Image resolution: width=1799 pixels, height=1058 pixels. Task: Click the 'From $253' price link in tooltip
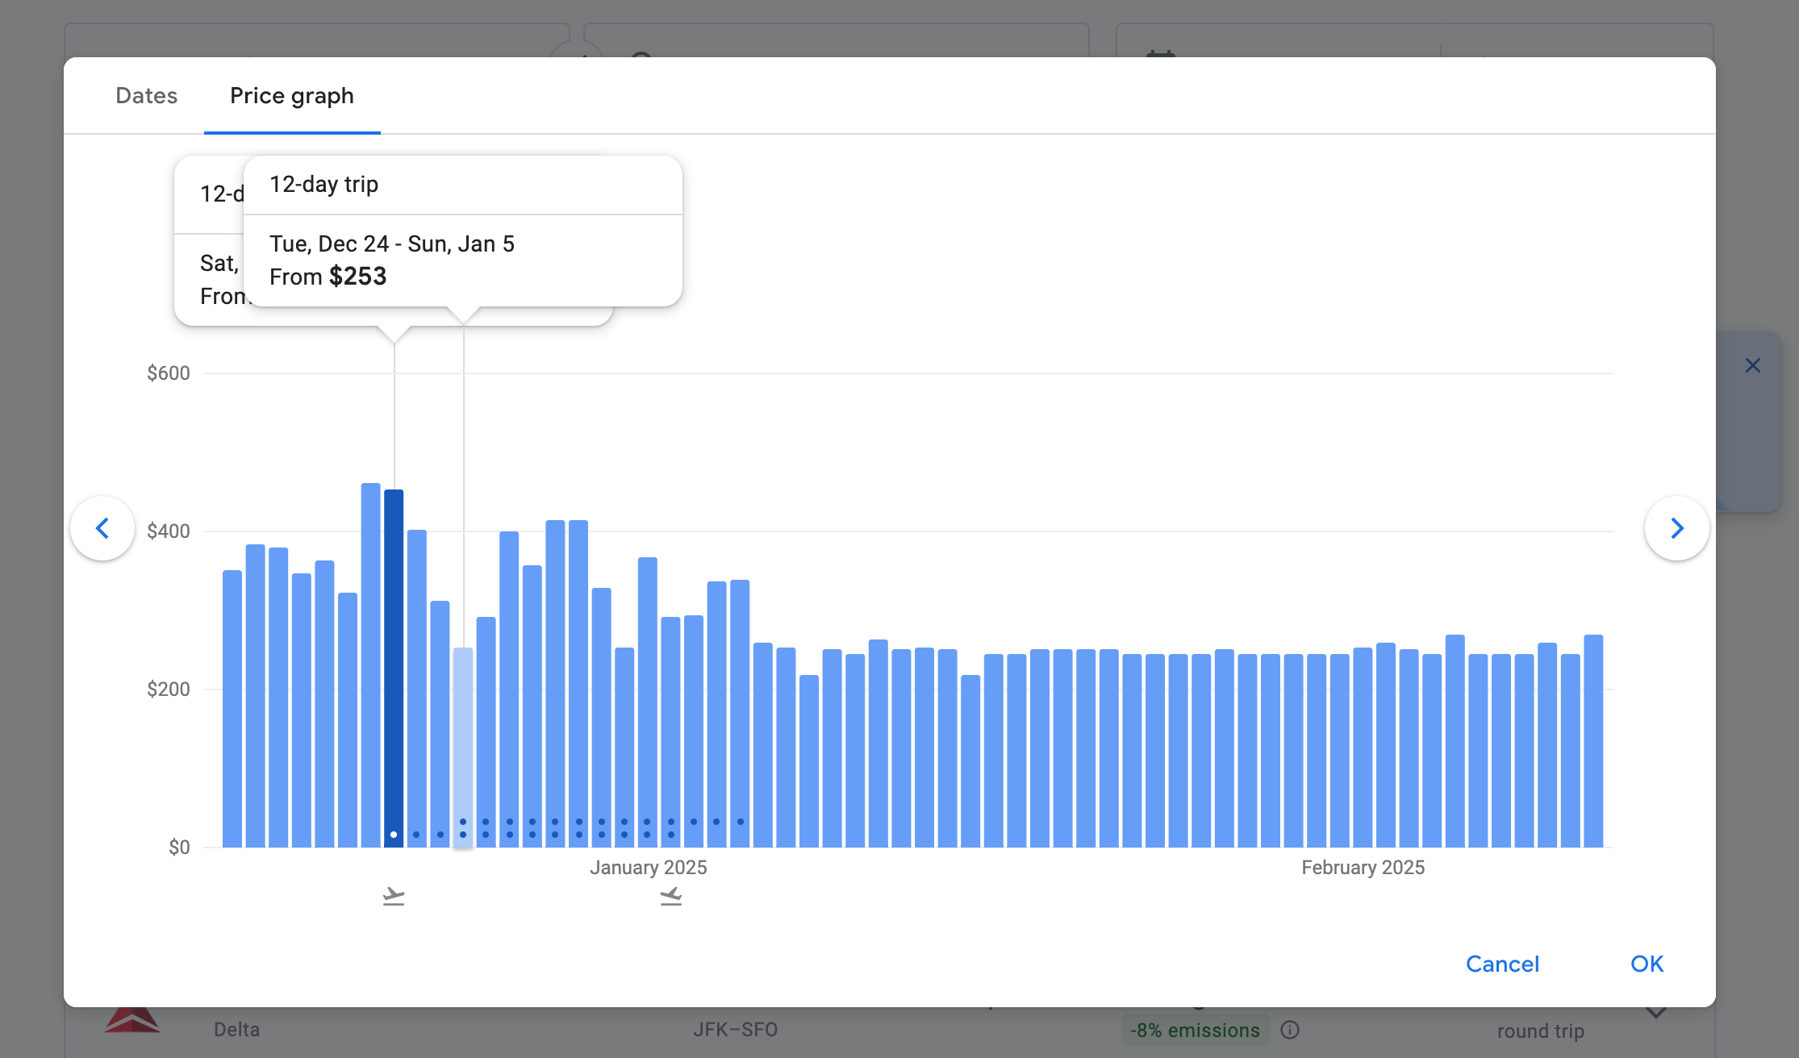tap(328, 276)
